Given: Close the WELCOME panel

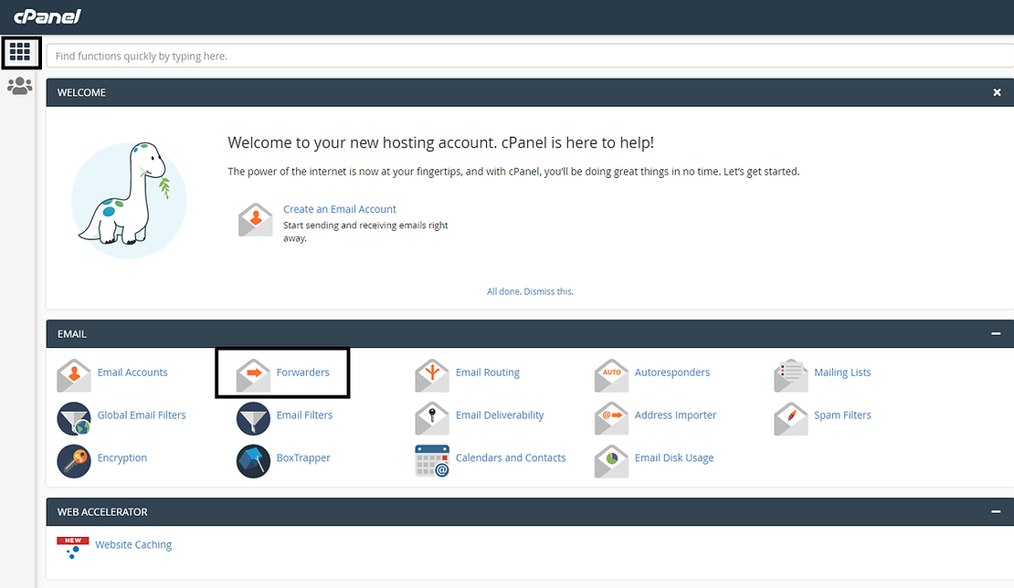Looking at the screenshot, I should tap(997, 93).
